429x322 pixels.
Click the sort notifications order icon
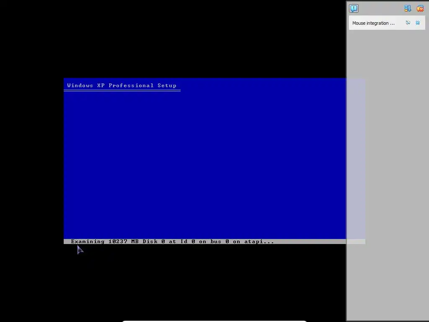(x=408, y=8)
